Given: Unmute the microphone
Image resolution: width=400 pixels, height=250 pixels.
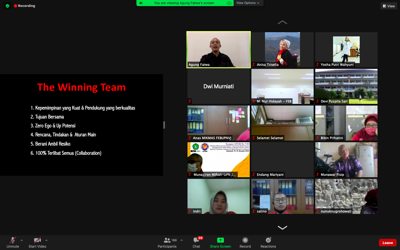Looking at the screenshot, I should click(x=13, y=240).
